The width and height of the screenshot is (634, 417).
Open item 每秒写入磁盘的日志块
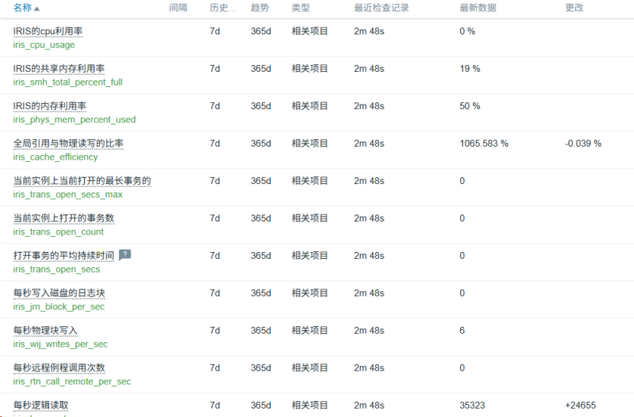59,293
